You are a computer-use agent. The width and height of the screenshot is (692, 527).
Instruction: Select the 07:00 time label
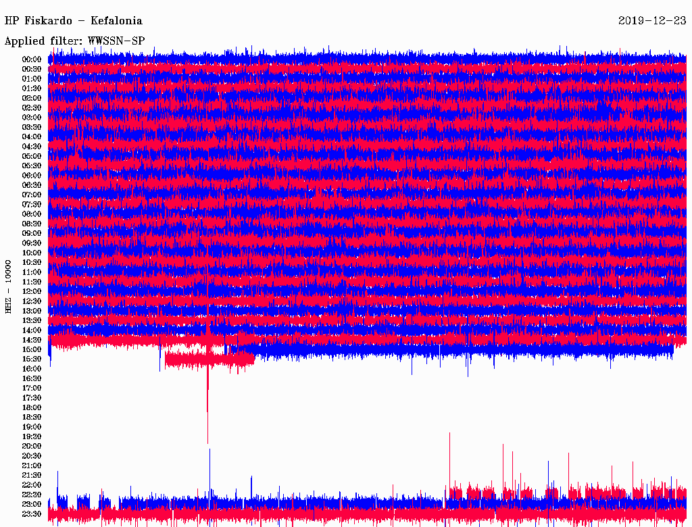tap(32, 195)
